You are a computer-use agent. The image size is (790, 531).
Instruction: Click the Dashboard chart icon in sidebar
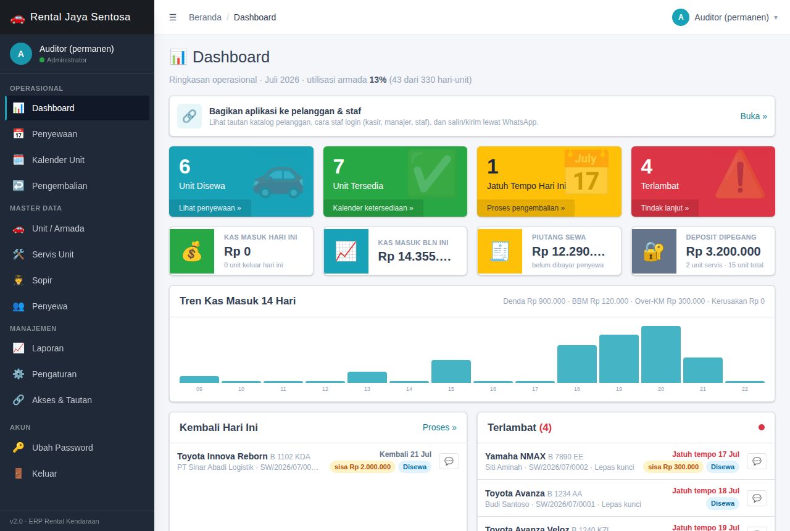(x=19, y=108)
